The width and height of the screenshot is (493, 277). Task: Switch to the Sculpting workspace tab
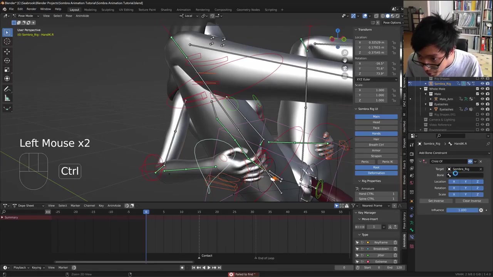[x=107, y=10]
